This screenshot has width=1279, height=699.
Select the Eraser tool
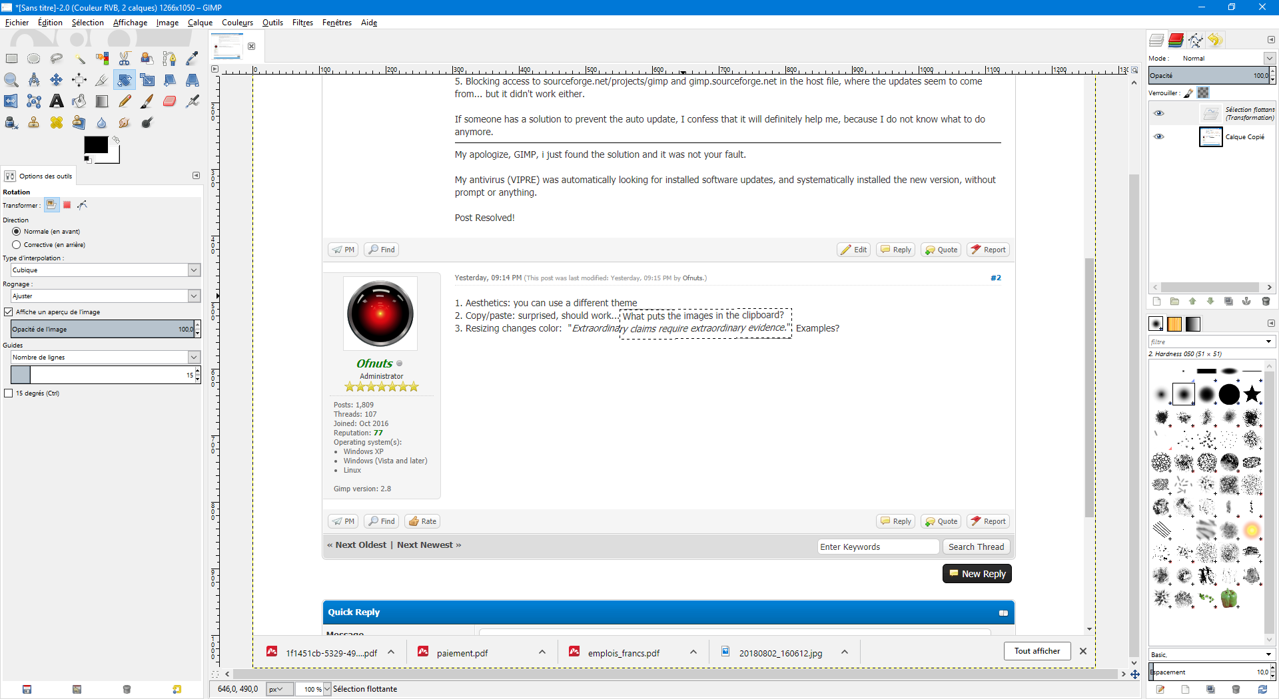[x=170, y=101]
